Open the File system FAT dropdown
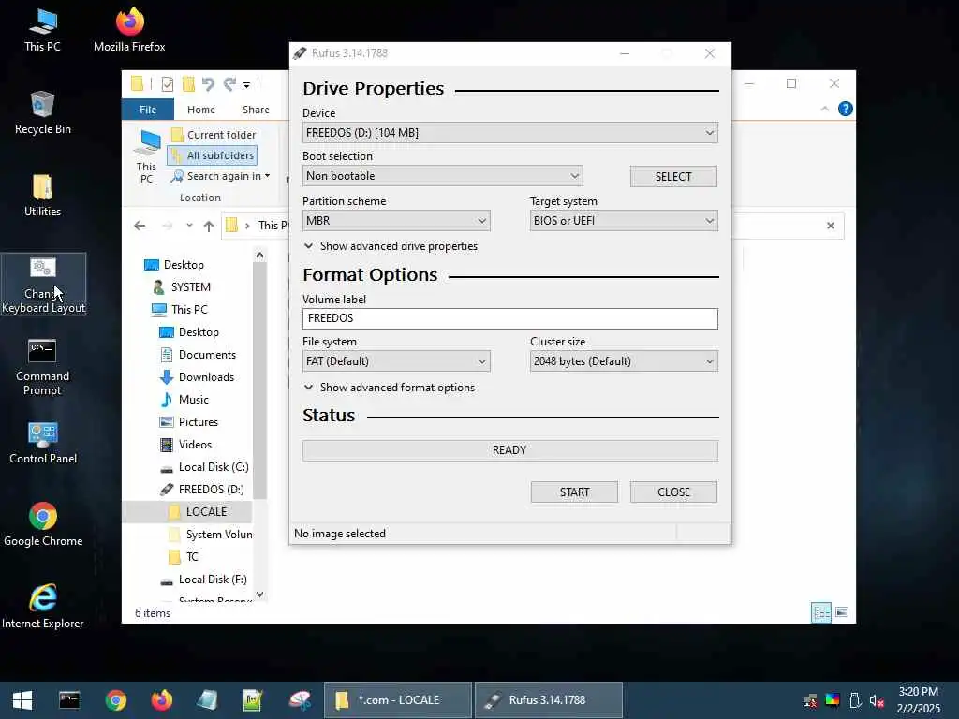 [x=396, y=361]
